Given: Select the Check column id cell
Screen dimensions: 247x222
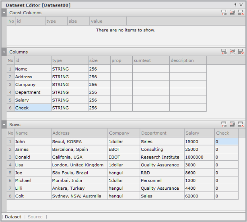Looking at the screenshot, I should pyautogui.click(x=33, y=108).
